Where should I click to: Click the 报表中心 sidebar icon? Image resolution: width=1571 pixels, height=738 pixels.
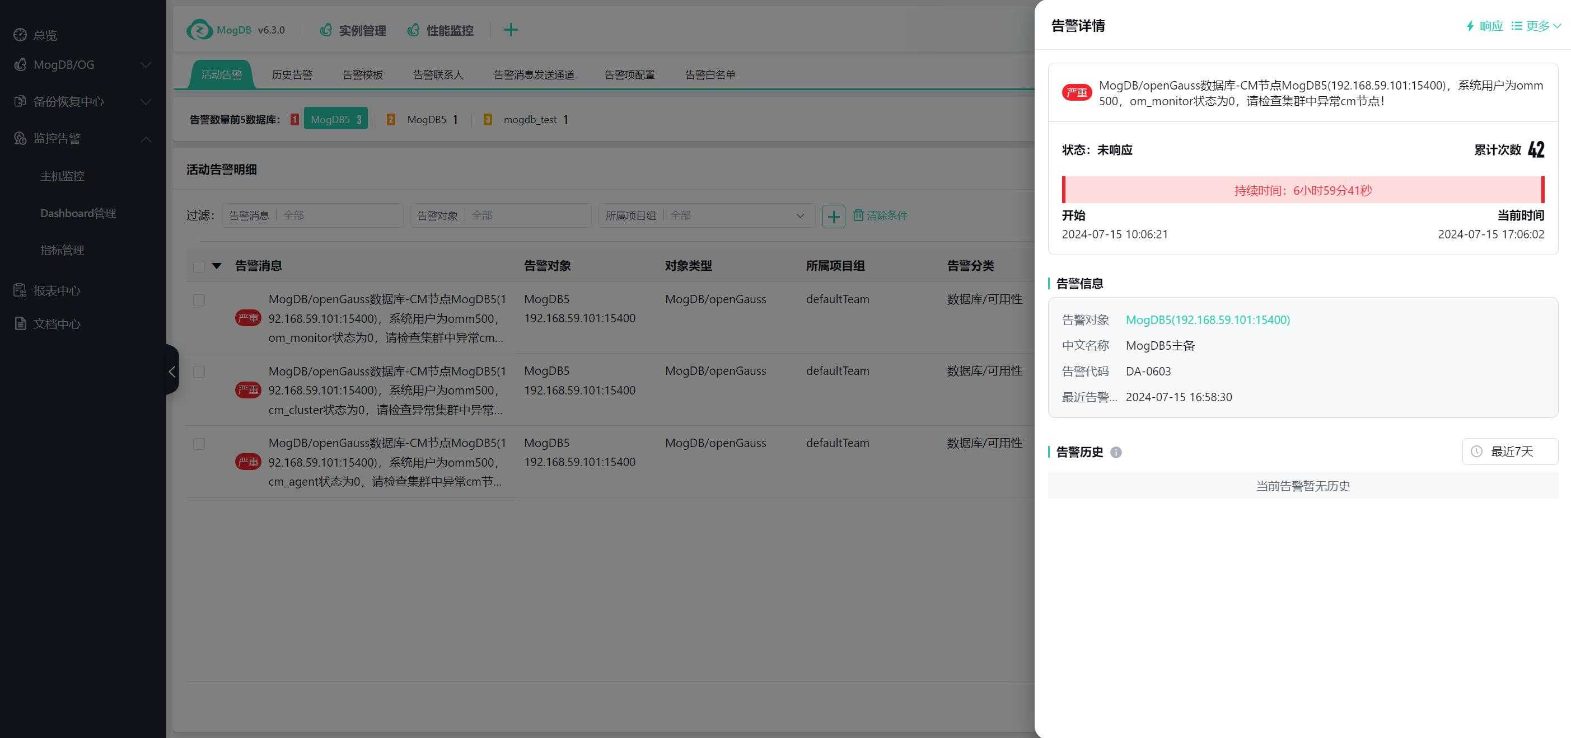click(x=20, y=291)
